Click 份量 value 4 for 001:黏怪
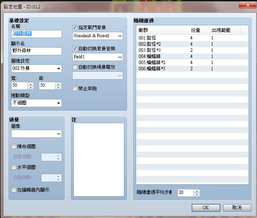 (191, 38)
